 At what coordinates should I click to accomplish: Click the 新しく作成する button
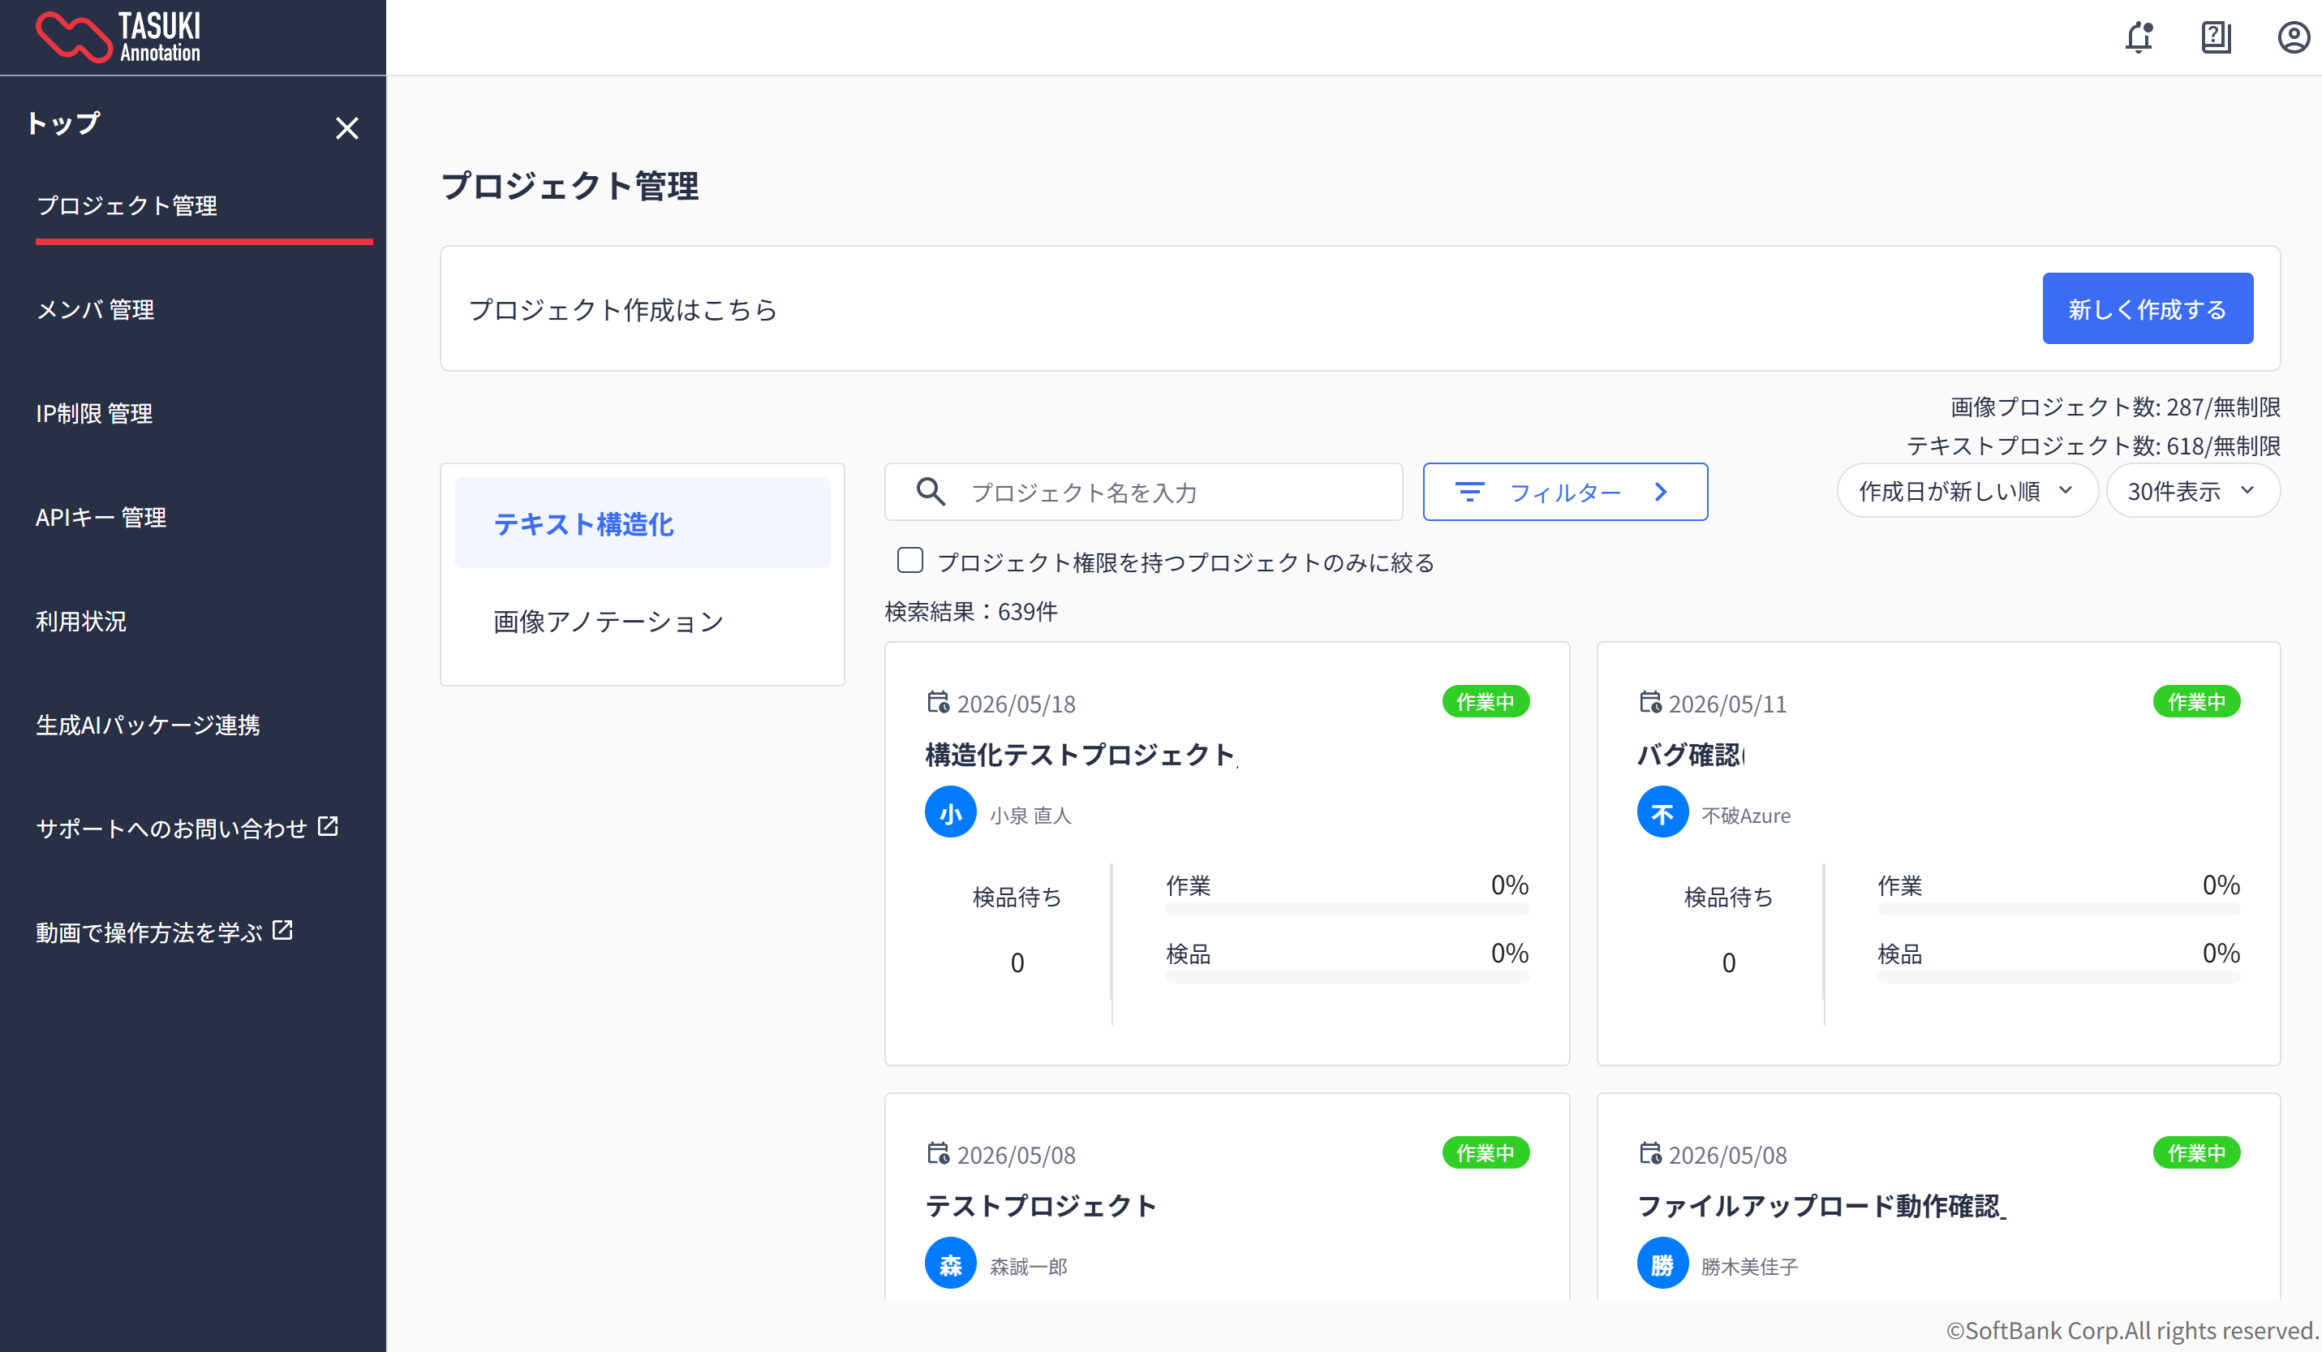point(2147,308)
